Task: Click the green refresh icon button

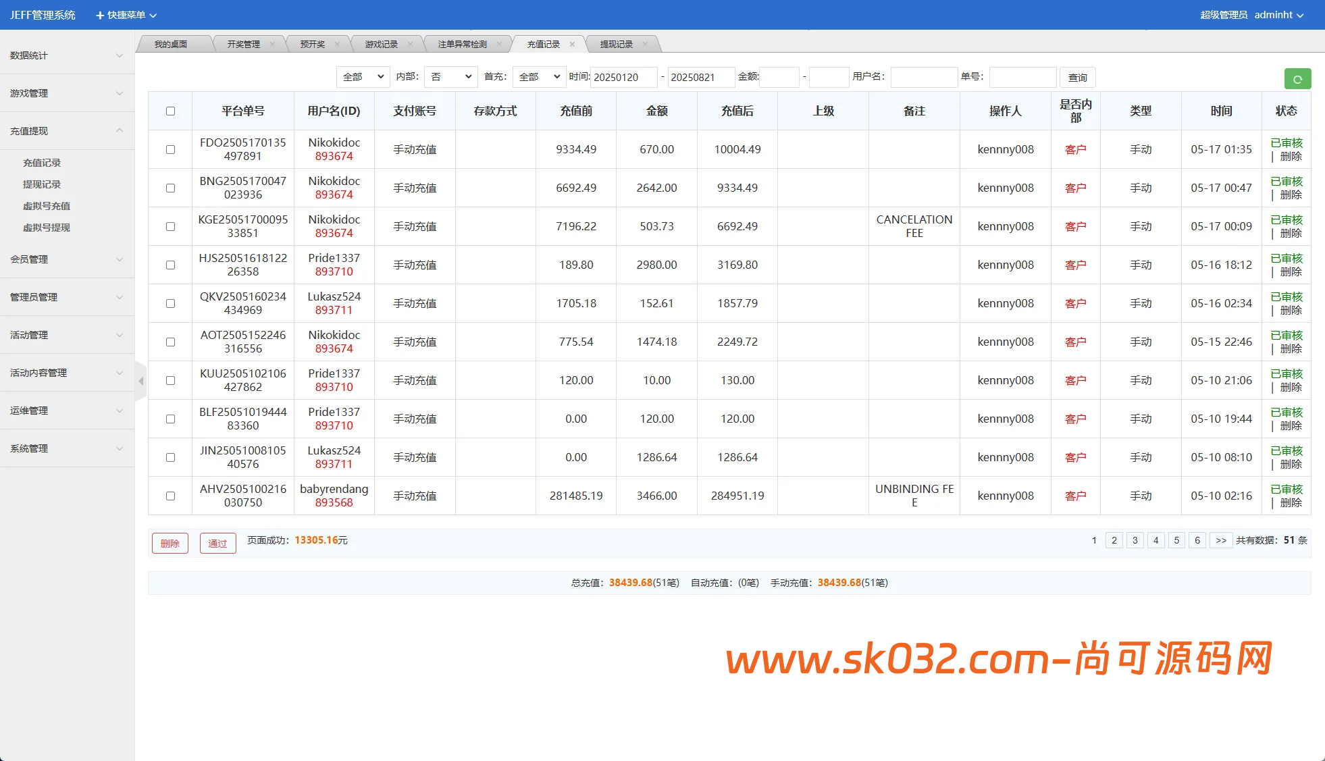Action: point(1297,79)
